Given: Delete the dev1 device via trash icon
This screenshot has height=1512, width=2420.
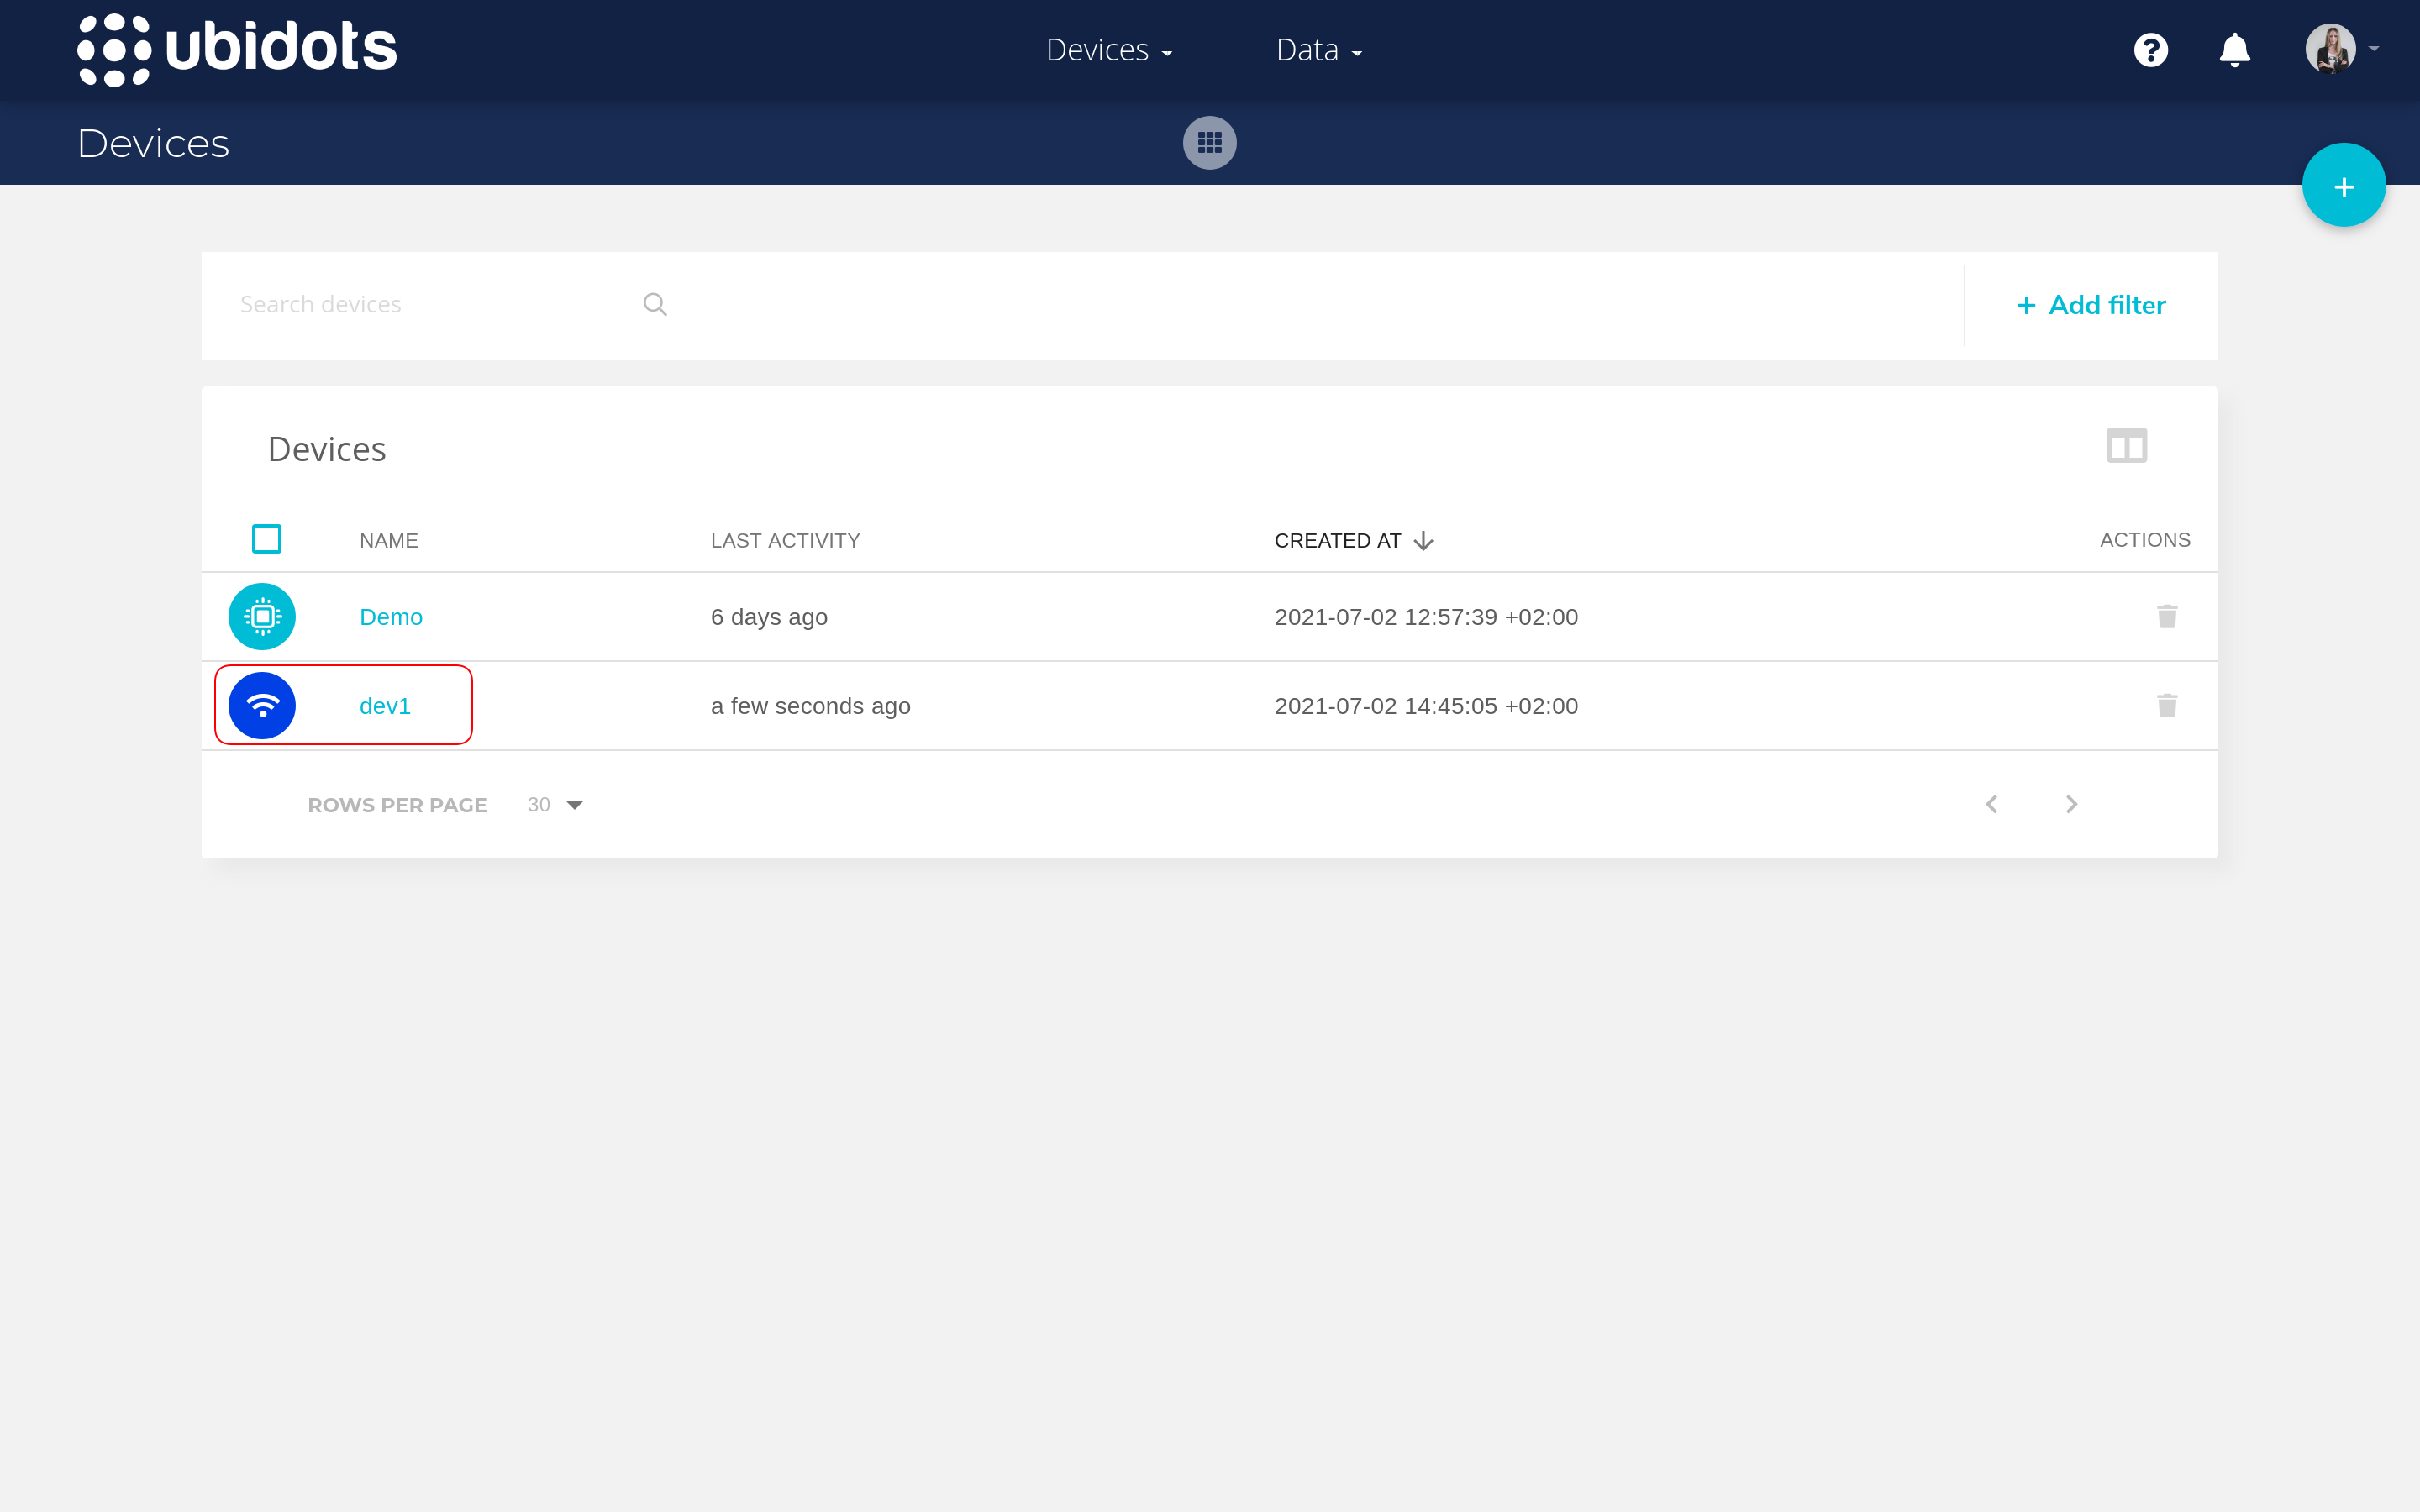Looking at the screenshot, I should point(2166,706).
